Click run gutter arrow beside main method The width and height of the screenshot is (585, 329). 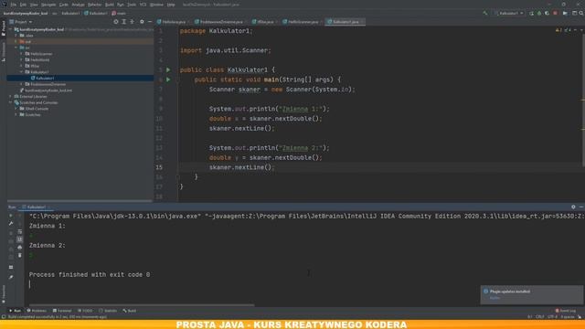pyautogui.click(x=168, y=80)
